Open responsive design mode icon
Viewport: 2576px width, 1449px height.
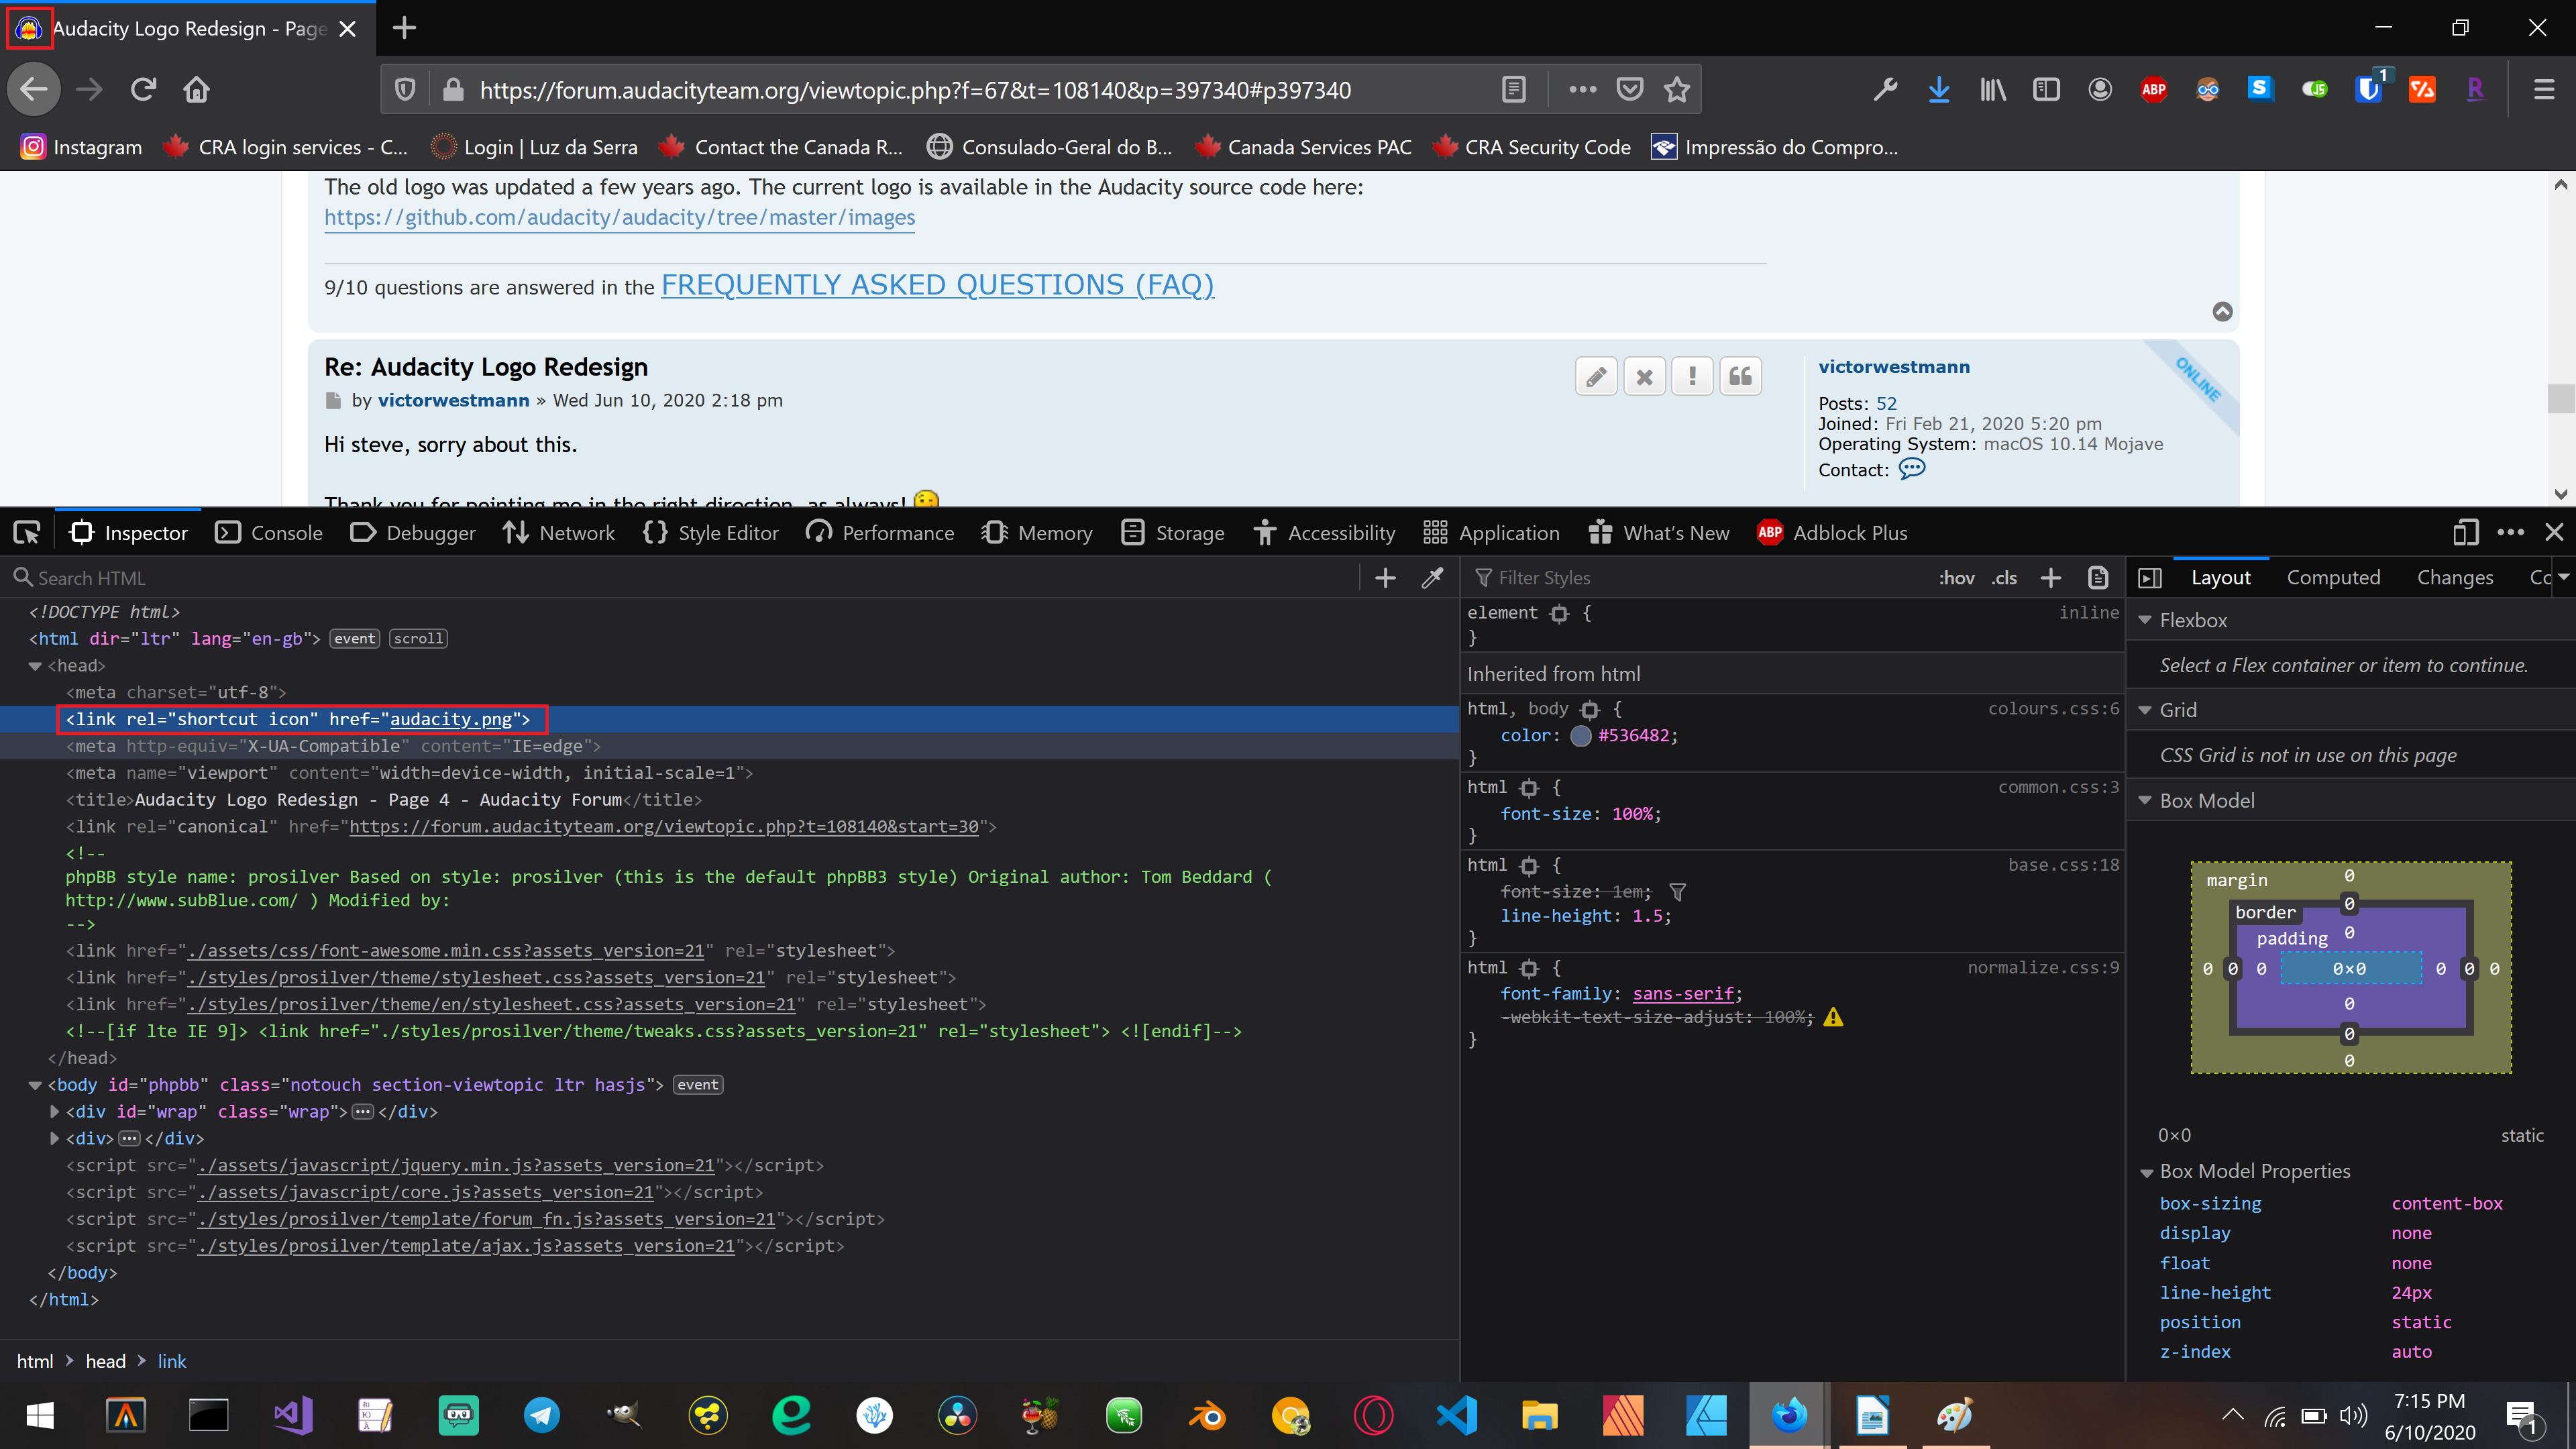point(2466,533)
